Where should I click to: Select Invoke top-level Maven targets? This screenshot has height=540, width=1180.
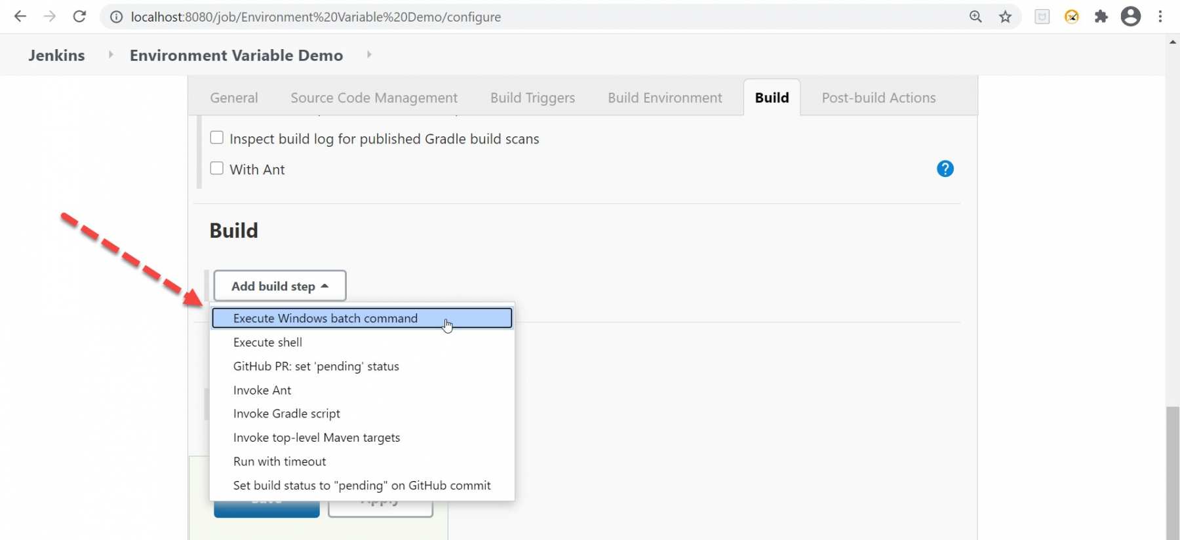tap(362, 438)
